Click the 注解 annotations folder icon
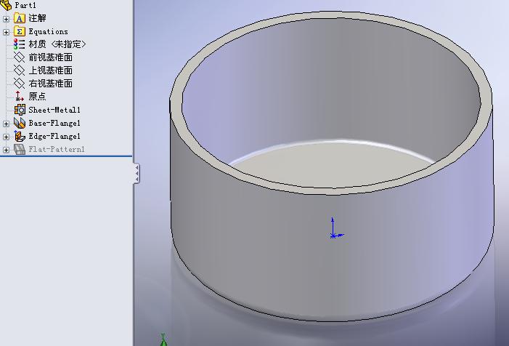Viewport: 509px width, 346px height. 20,18
